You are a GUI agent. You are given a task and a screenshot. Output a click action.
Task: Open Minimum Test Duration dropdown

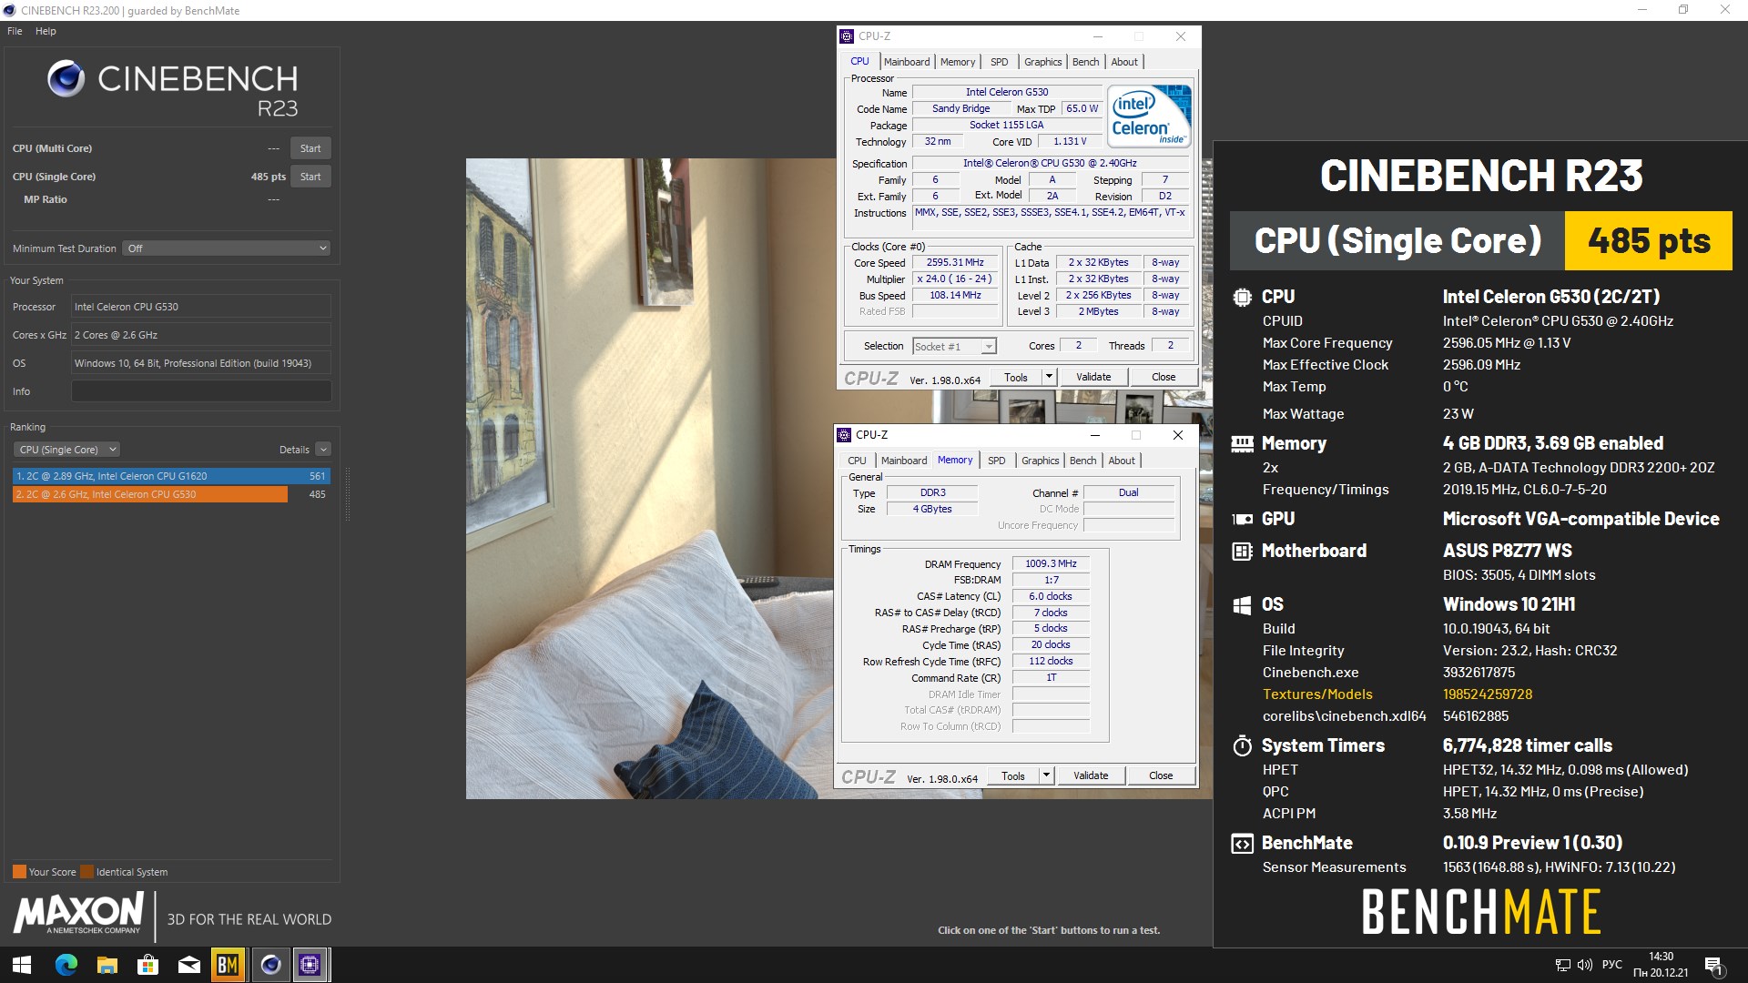tap(226, 248)
